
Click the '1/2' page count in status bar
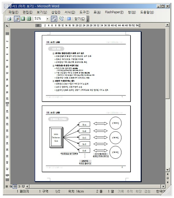click(x=58, y=192)
